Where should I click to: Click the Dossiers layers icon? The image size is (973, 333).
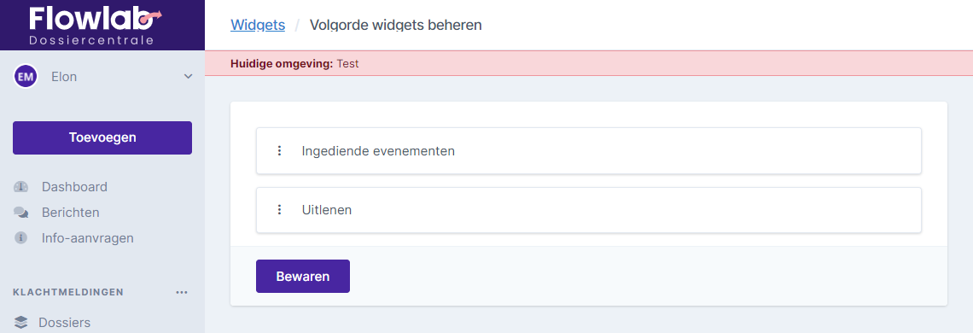click(x=21, y=323)
